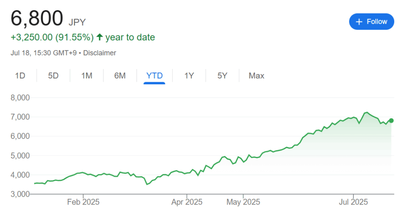417x211 pixels.
Task: Switch to the 1D range tab
Action: (x=20, y=76)
